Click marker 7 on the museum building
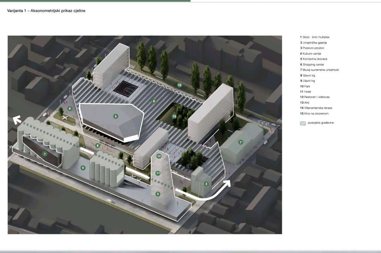 (x=241, y=142)
